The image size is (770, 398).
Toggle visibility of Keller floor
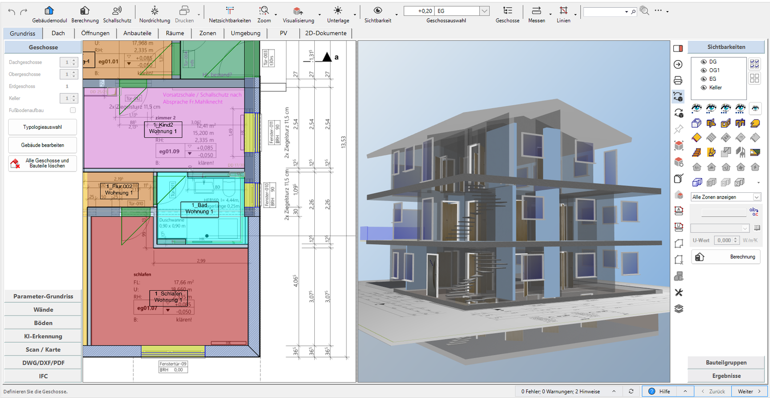(x=704, y=88)
